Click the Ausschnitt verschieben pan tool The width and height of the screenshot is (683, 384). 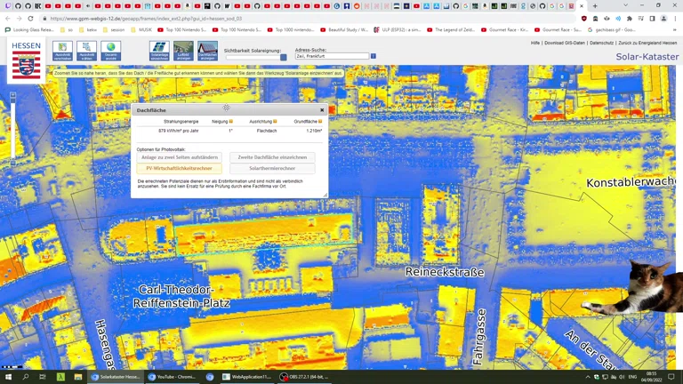click(62, 51)
